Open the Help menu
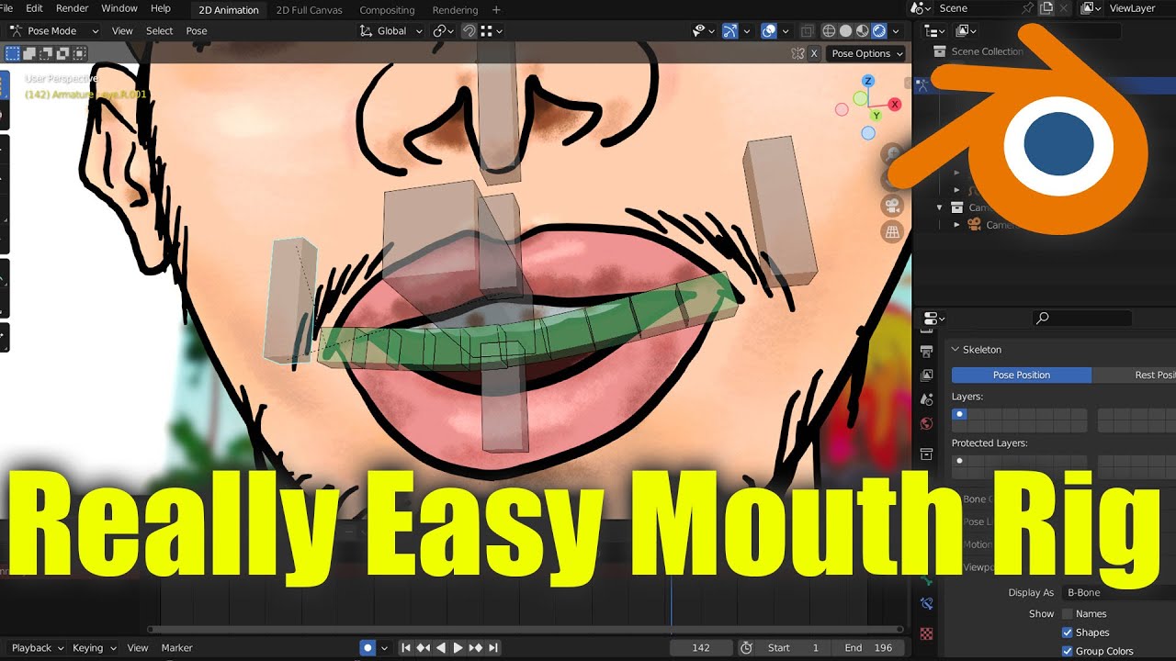Screen dimensions: 1176x661 coord(160,8)
